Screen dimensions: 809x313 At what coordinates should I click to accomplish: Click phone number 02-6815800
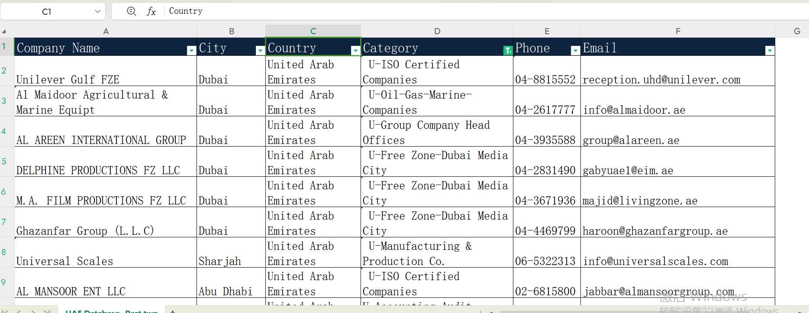pyautogui.click(x=545, y=291)
